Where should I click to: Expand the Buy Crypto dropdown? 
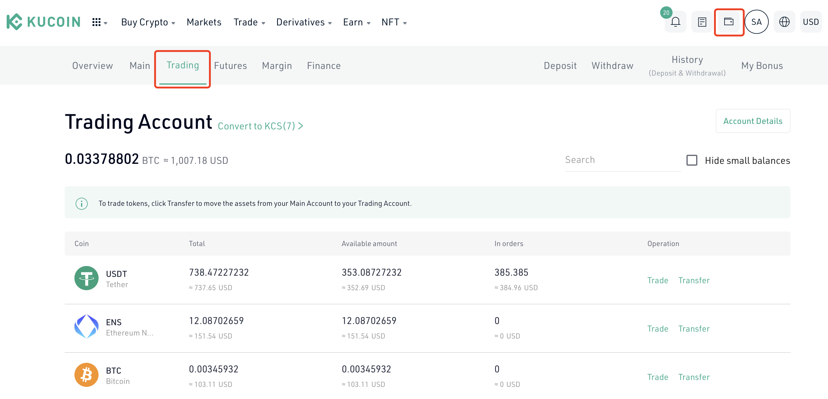[x=148, y=22]
